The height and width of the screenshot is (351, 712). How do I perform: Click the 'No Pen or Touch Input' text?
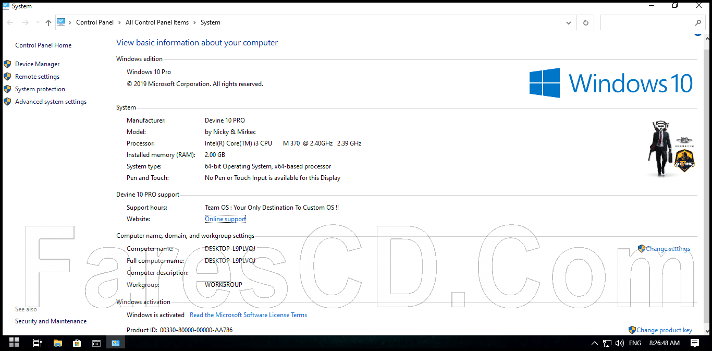(x=273, y=178)
